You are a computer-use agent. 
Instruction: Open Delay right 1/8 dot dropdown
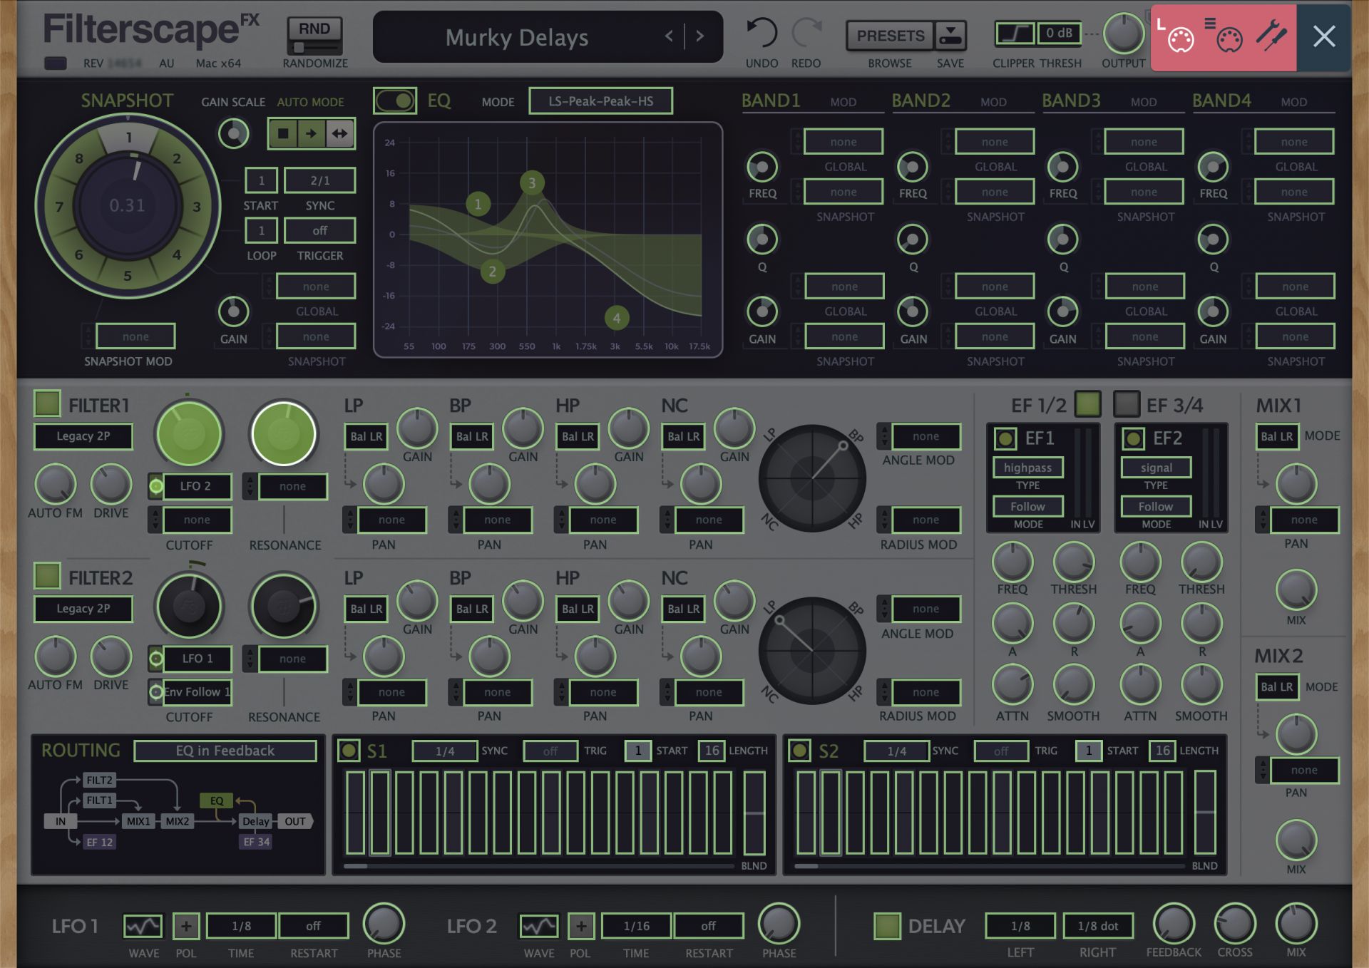pyautogui.click(x=1098, y=926)
